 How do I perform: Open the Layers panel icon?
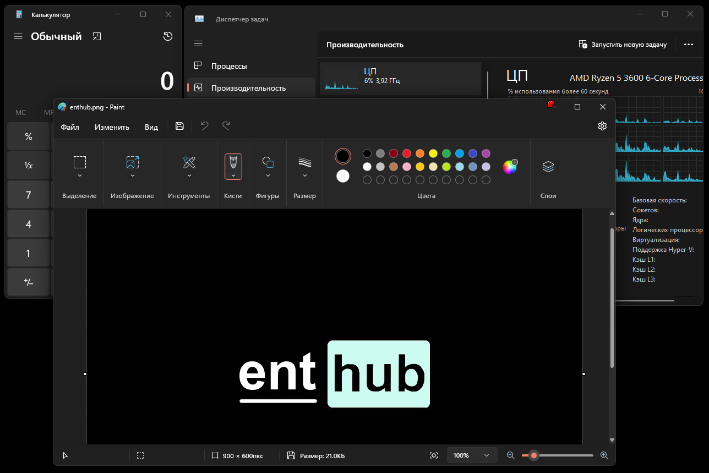(x=548, y=167)
